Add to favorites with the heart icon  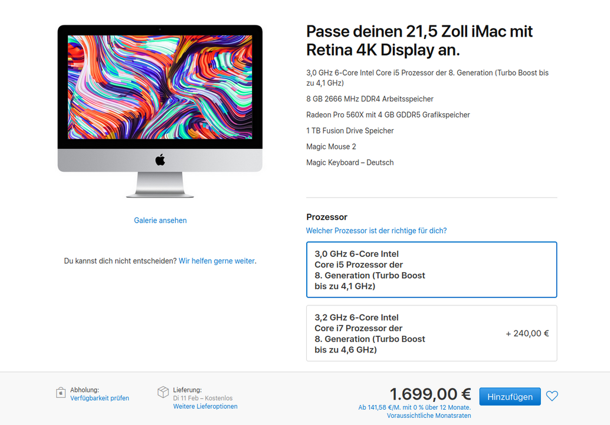point(552,396)
